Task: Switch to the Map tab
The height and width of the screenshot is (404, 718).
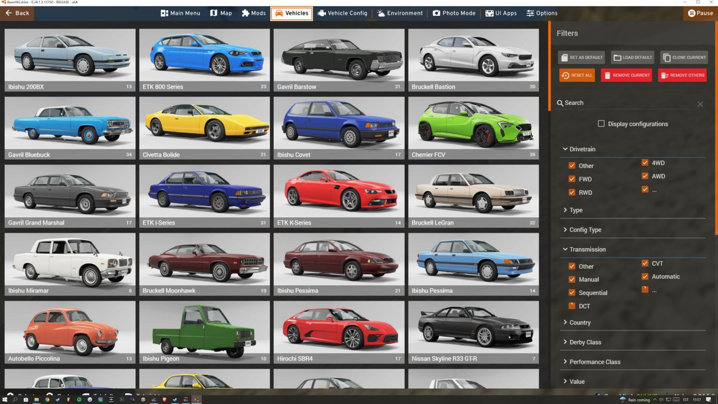Action: click(221, 13)
